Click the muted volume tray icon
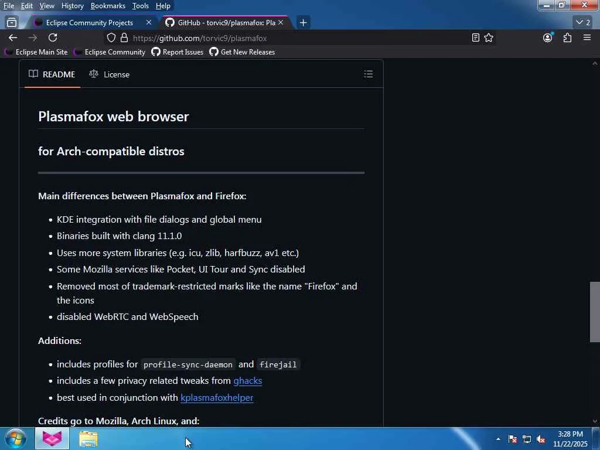 pos(541,439)
